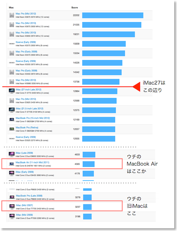Click the 22202 score bar
Image resolution: width=177 pixels, height=231 pixels.
113,15
